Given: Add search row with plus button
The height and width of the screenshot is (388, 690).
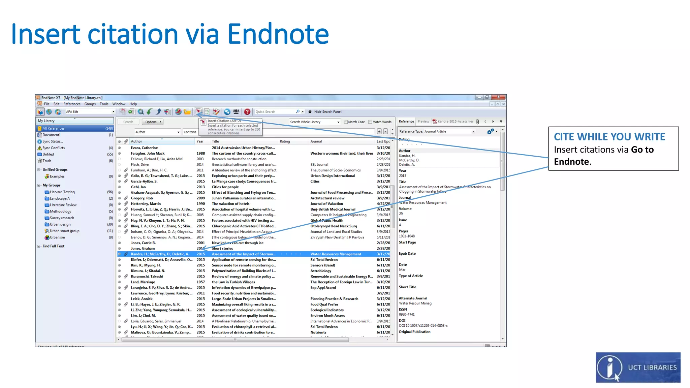Looking at the screenshot, I should coord(379,132).
